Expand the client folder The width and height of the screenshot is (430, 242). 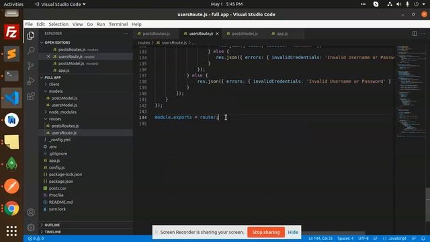pyautogui.click(x=54, y=84)
